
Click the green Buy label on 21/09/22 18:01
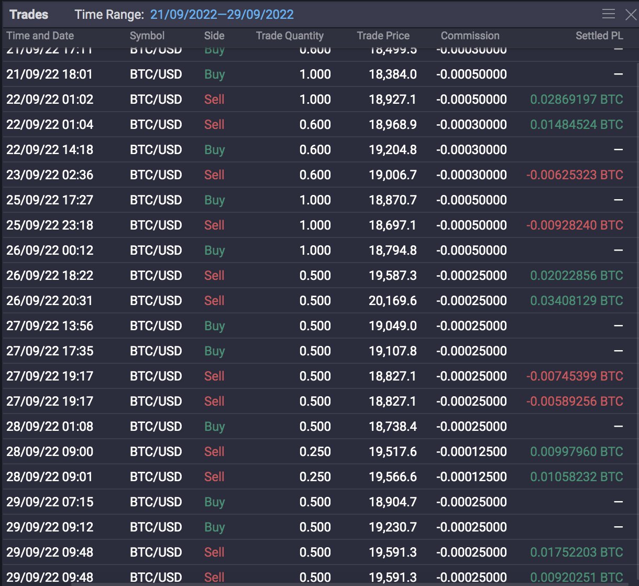(x=214, y=74)
